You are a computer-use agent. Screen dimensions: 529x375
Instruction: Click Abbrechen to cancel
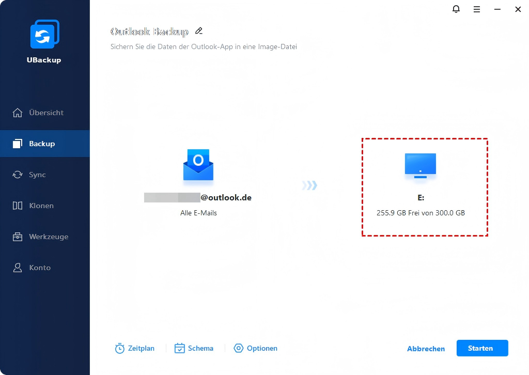coord(426,349)
